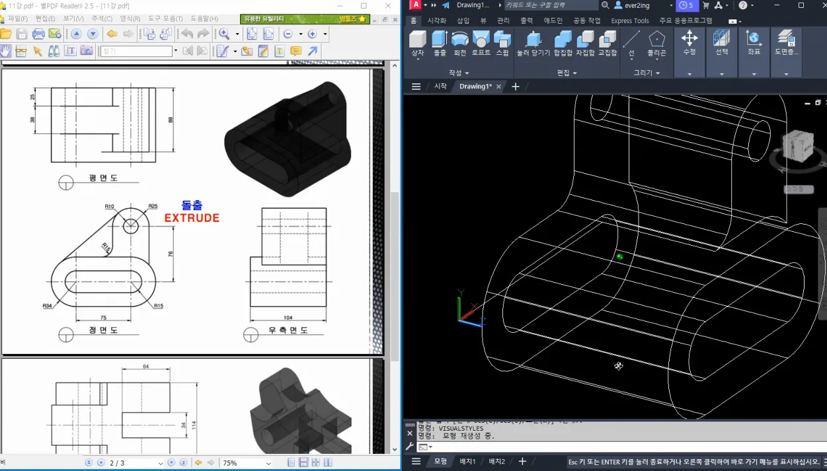827x471 pixels.
Task: Open the AutoCAD help question mark icon
Action: (x=743, y=5)
